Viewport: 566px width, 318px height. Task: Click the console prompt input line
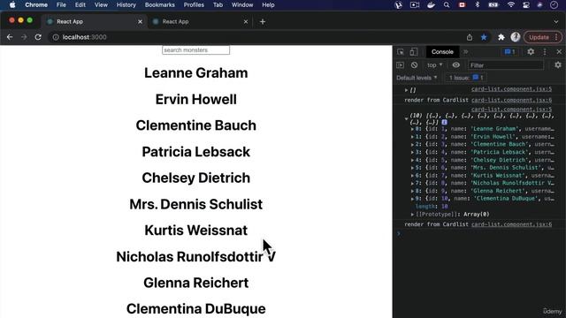tap(479, 233)
